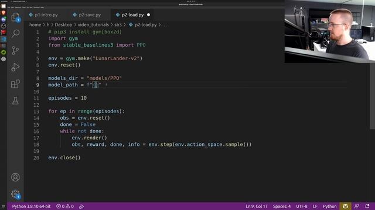The image size is (375, 210).
Task: Open the green circle app in dock
Action: (x=4, y=52)
